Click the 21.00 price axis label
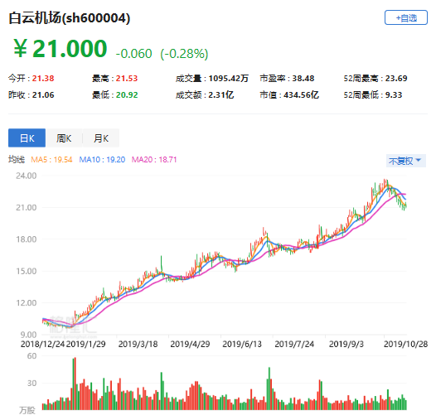Viewport: 436px width, 420px height. click(x=27, y=207)
